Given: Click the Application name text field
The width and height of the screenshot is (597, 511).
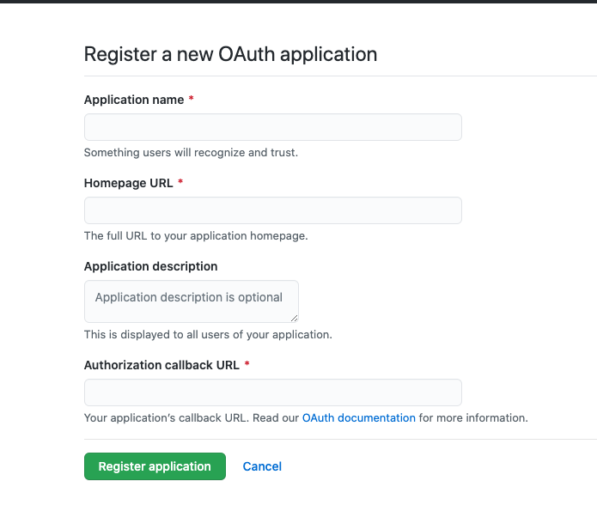Looking at the screenshot, I should 272,127.
